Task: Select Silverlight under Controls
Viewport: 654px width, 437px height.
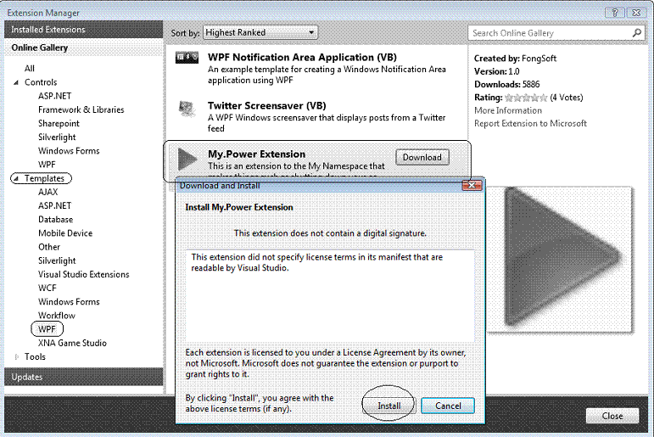Action: click(x=57, y=137)
